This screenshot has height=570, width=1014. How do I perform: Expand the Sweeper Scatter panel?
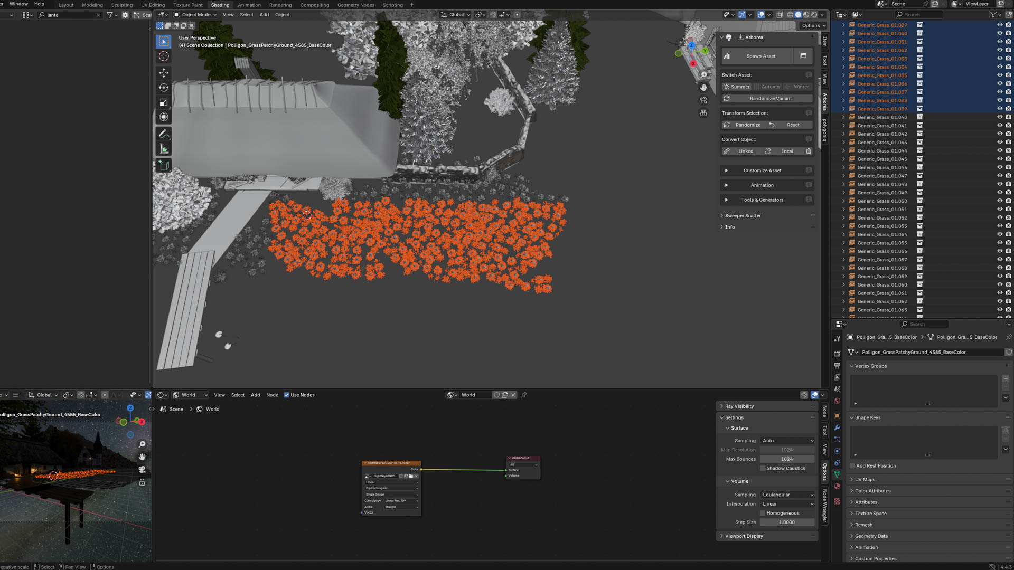point(743,215)
